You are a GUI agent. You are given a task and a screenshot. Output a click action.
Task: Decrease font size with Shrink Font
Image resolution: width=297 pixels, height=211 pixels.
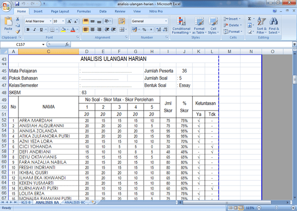76,21
